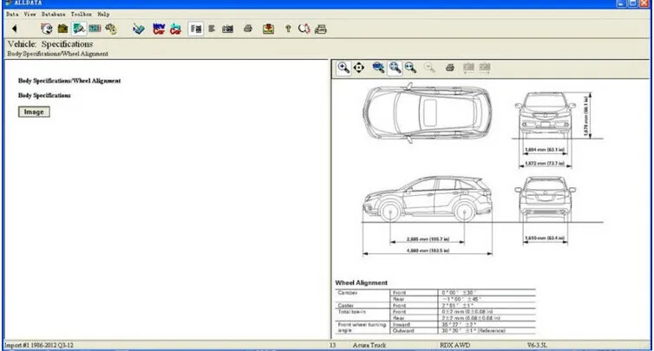Click the back arrow in the main toolbar
This screenshot has height=351, width=654.
coord(14,29)
